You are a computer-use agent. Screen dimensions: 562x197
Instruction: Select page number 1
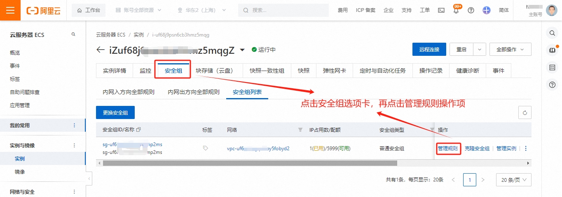coord(470,180)
